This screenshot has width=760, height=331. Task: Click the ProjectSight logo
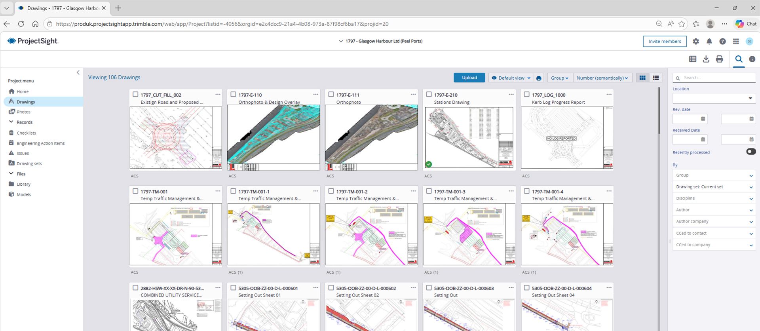coord(32,41)
